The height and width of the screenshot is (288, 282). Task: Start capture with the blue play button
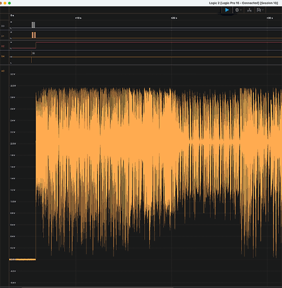(x=227, y=10)
